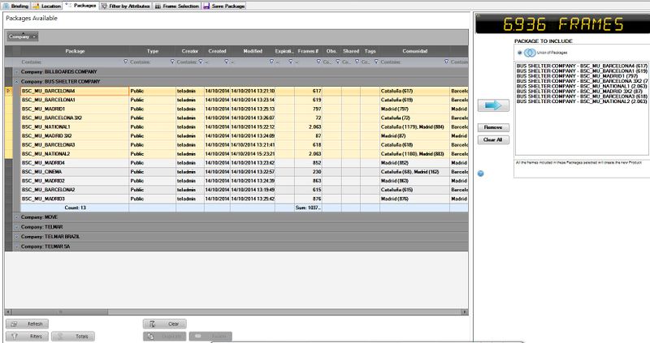Open the Company grouping dropdown
This screenshot has height=343, width=650.
(x=23, y=36)
